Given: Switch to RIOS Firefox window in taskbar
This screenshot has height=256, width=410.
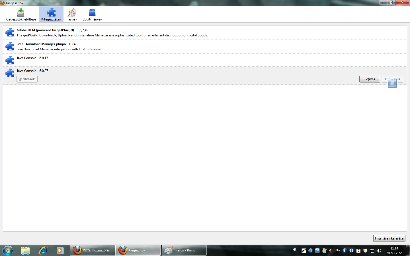Looking at the screenshot, I should click(93, 250).
